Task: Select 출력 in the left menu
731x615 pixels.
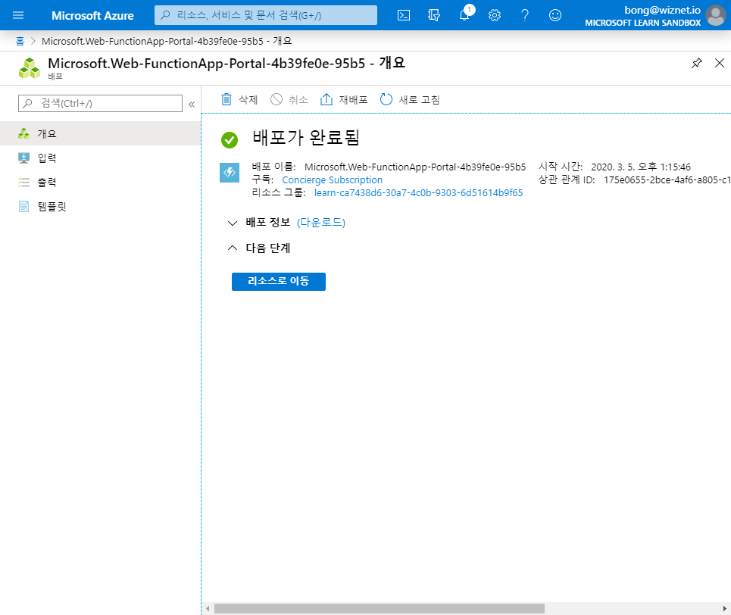Action: tap(100, 183)
